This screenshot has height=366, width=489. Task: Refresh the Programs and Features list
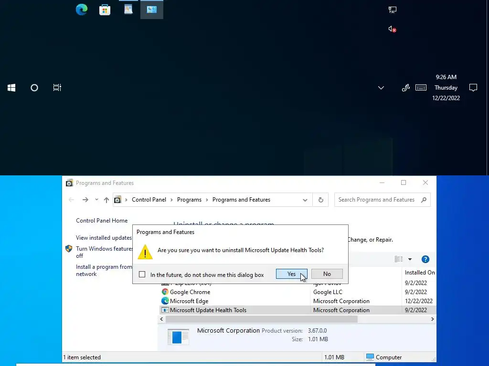click(x=320, y=200)
